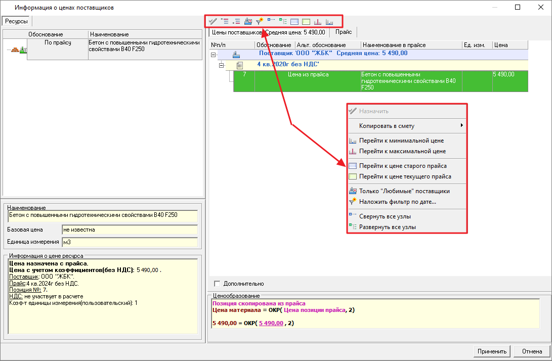This screenshot has height=361, width=552.
Task: Select Наложить фильтр по дате menu entry
Action: [x=397, y=202]
